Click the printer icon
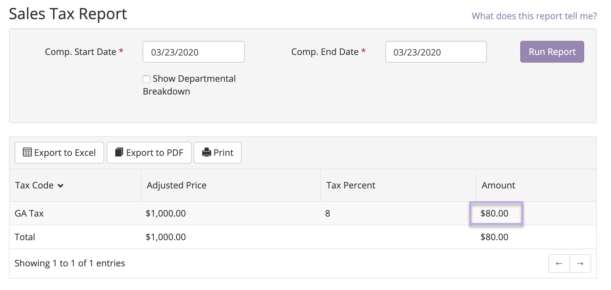 tap(207, 152)
